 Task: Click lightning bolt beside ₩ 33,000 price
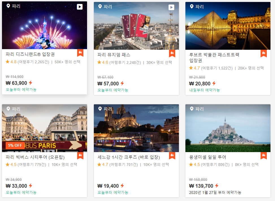(x=31, y=185)
